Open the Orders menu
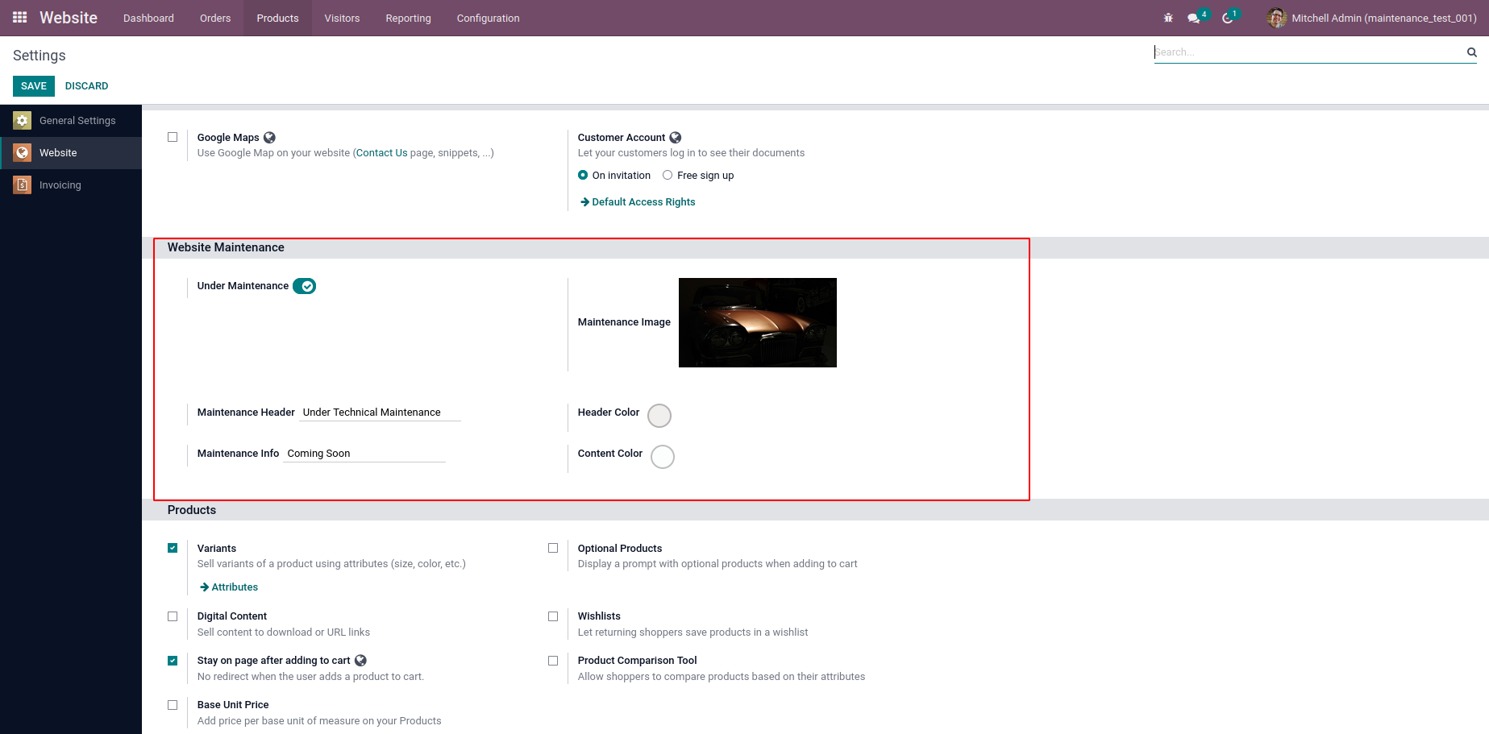This screenshot has width=1489, height=734. point(215,18)
